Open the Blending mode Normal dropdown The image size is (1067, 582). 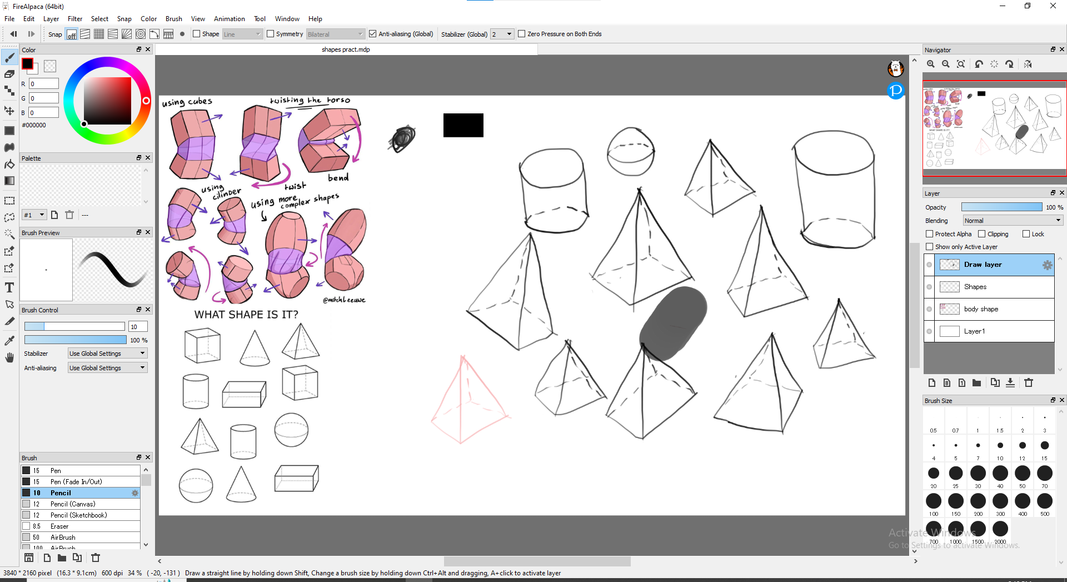point(1013,221)
